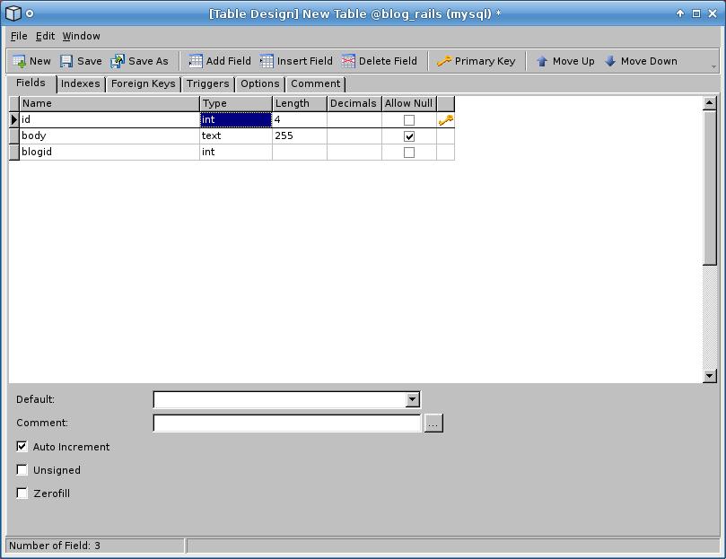Toggle Allow Null for the id field
This screenshot has width=726, height=559.
[x=409, y=120]
